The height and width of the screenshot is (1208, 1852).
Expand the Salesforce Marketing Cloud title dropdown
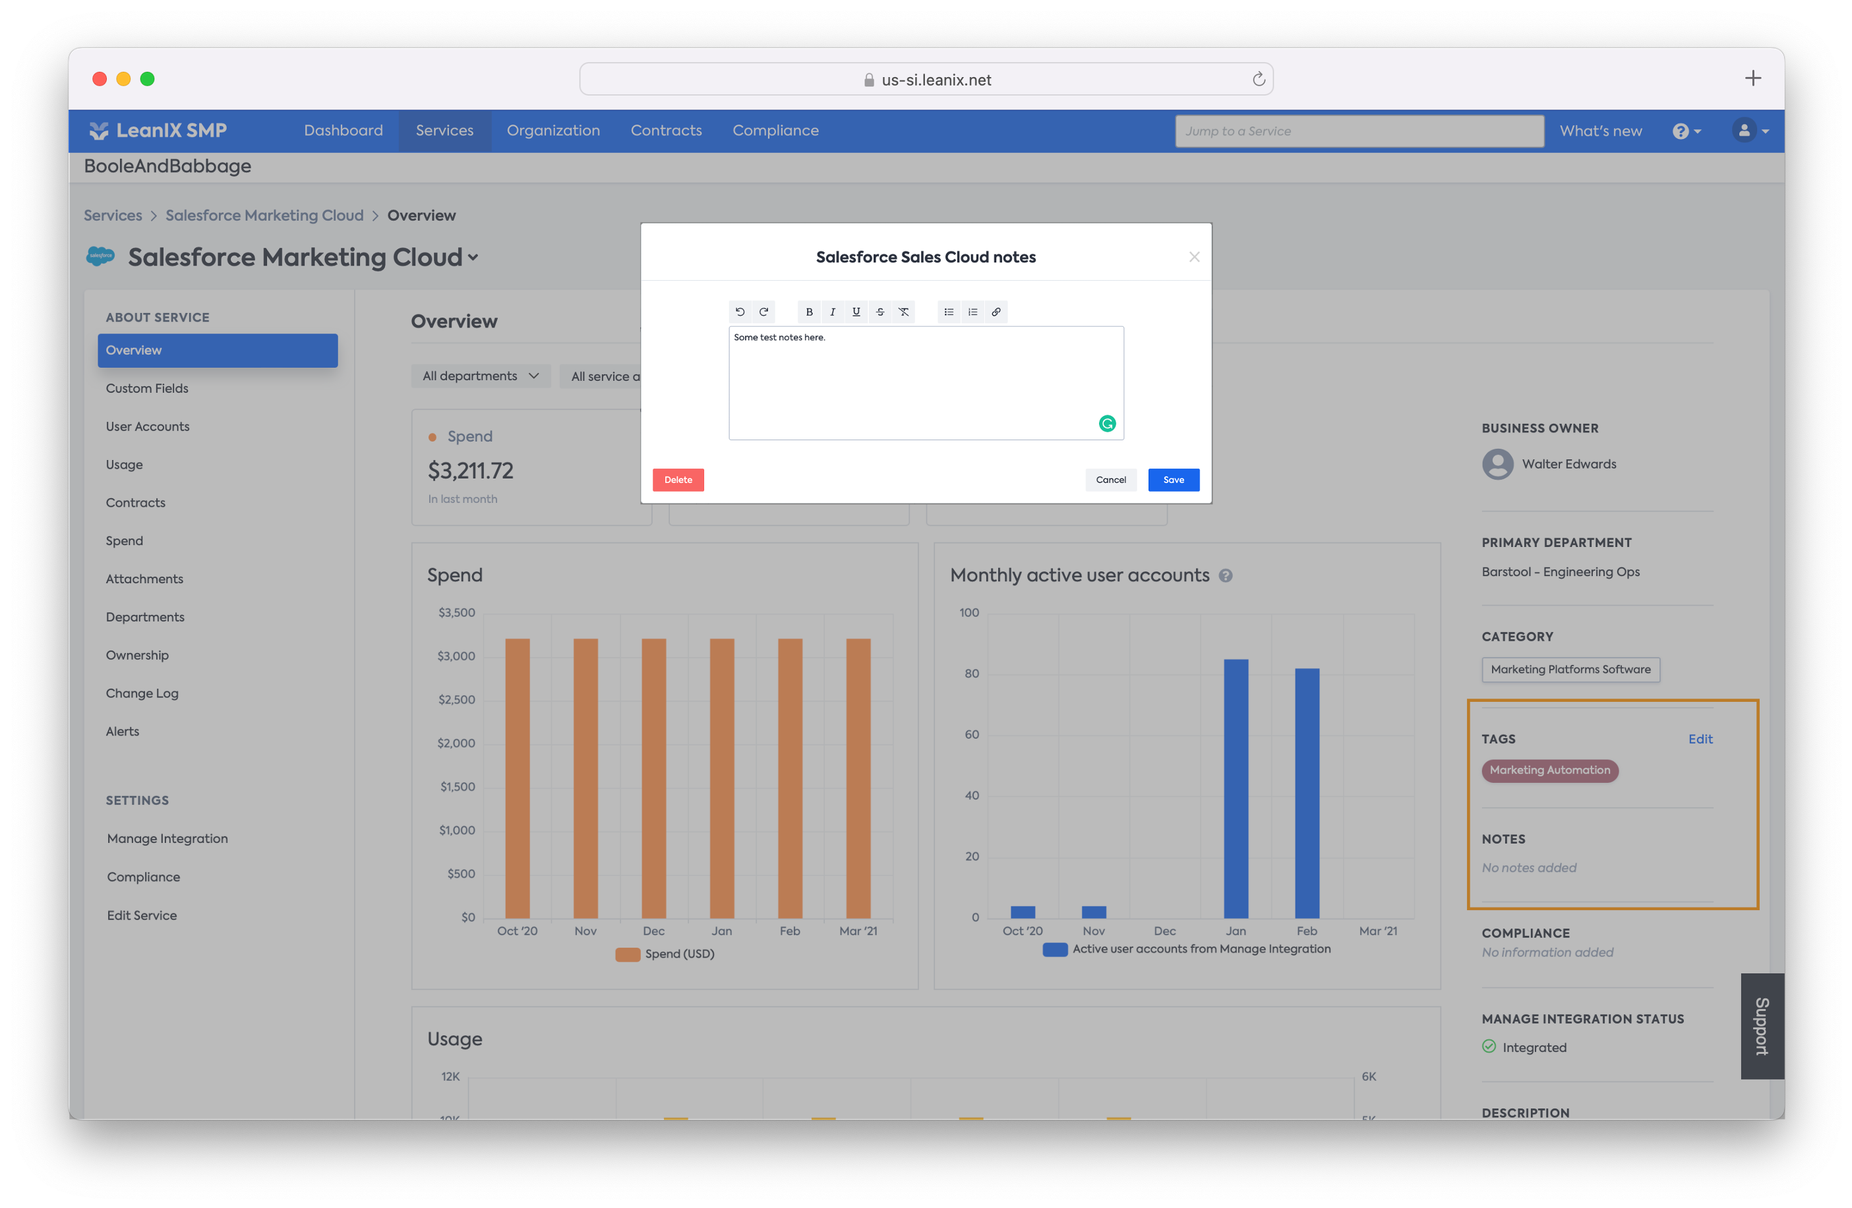[x=472, y=258]
